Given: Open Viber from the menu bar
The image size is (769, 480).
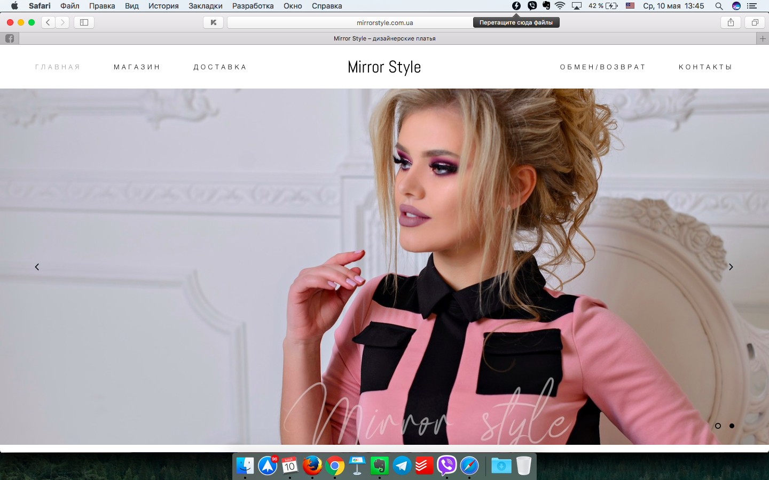Looking at the screenshot, I should tap(532, 6).
